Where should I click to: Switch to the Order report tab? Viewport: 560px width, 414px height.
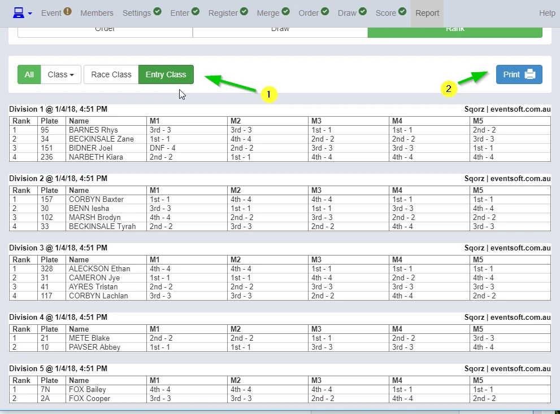click(105, 32)
